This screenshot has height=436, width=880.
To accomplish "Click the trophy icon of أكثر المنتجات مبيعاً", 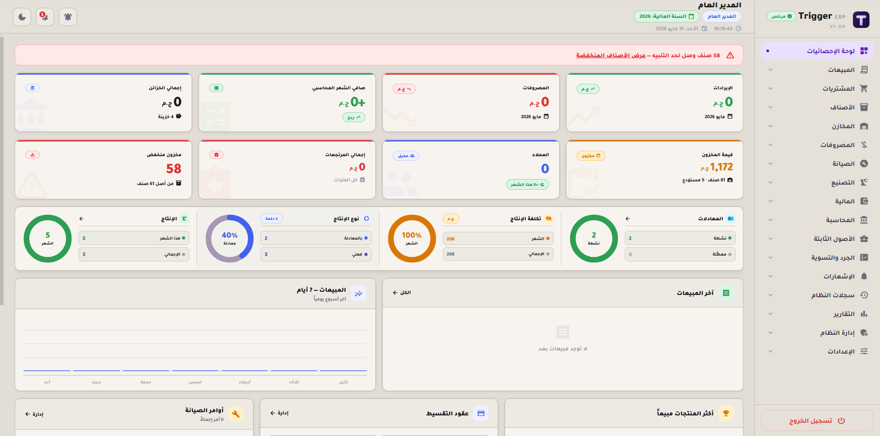I will pos(726,413).
